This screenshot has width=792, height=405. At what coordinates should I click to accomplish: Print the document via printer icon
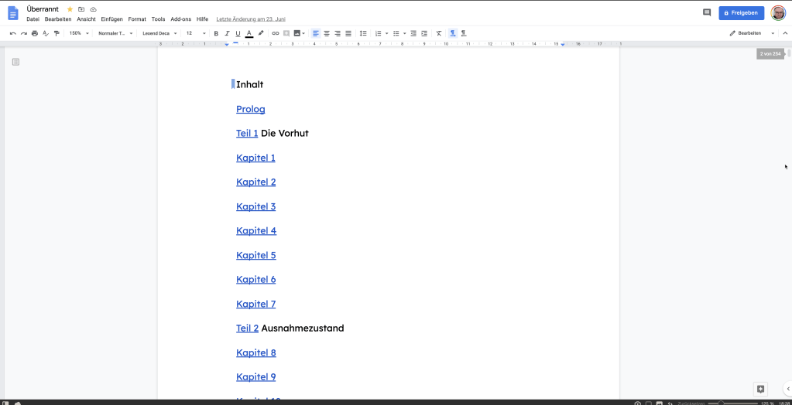[x=35, y=33]
